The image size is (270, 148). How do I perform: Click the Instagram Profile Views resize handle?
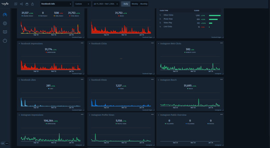tap(154, 145)
